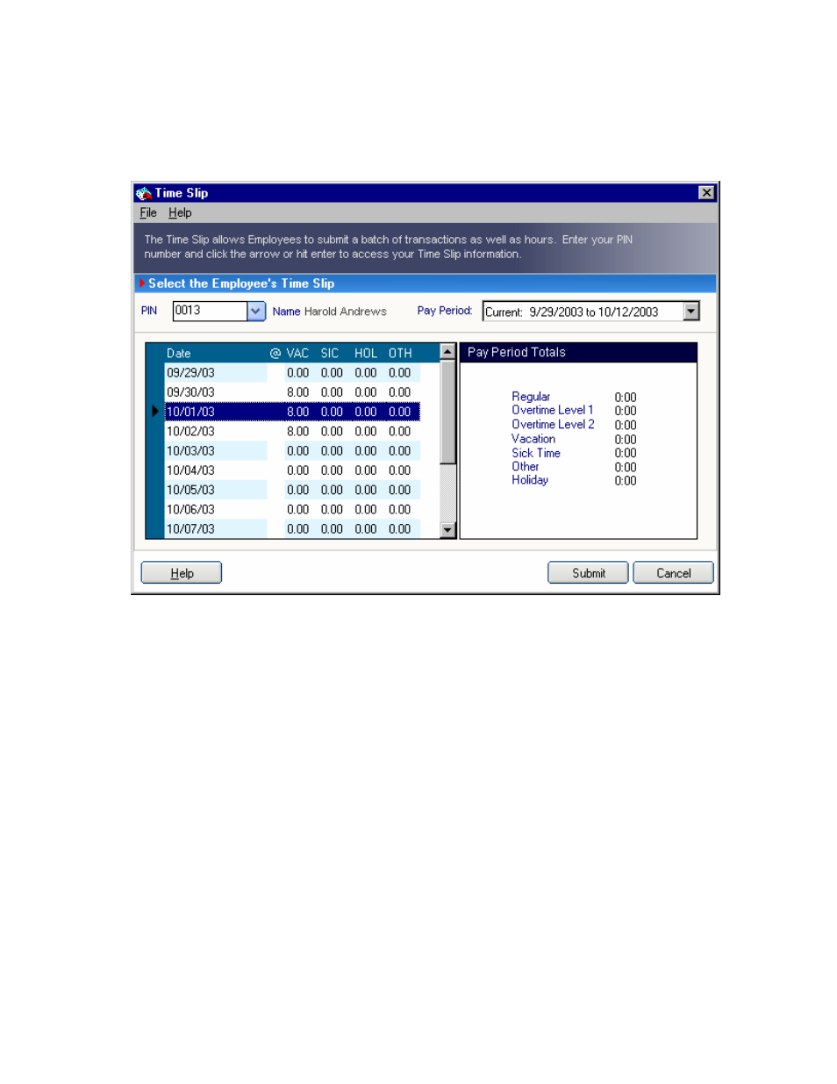
Task: Click the Cancel button
Action: 674,573
